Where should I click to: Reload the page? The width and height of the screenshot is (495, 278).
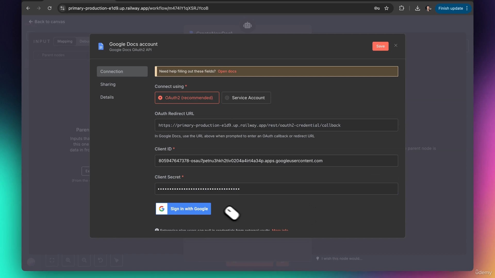(49, 8)
